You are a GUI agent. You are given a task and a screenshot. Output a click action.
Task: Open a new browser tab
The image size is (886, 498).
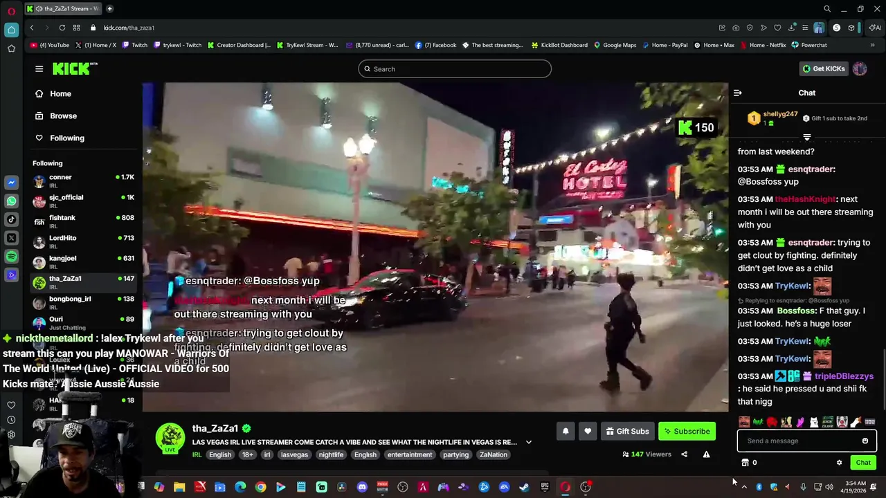[x=109, y=9]
